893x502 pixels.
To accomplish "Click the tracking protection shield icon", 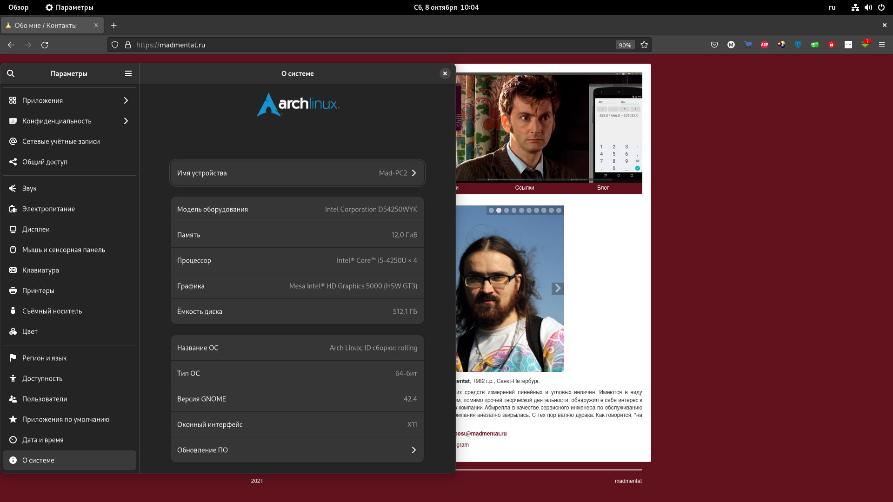I will [x=115, y=45].
